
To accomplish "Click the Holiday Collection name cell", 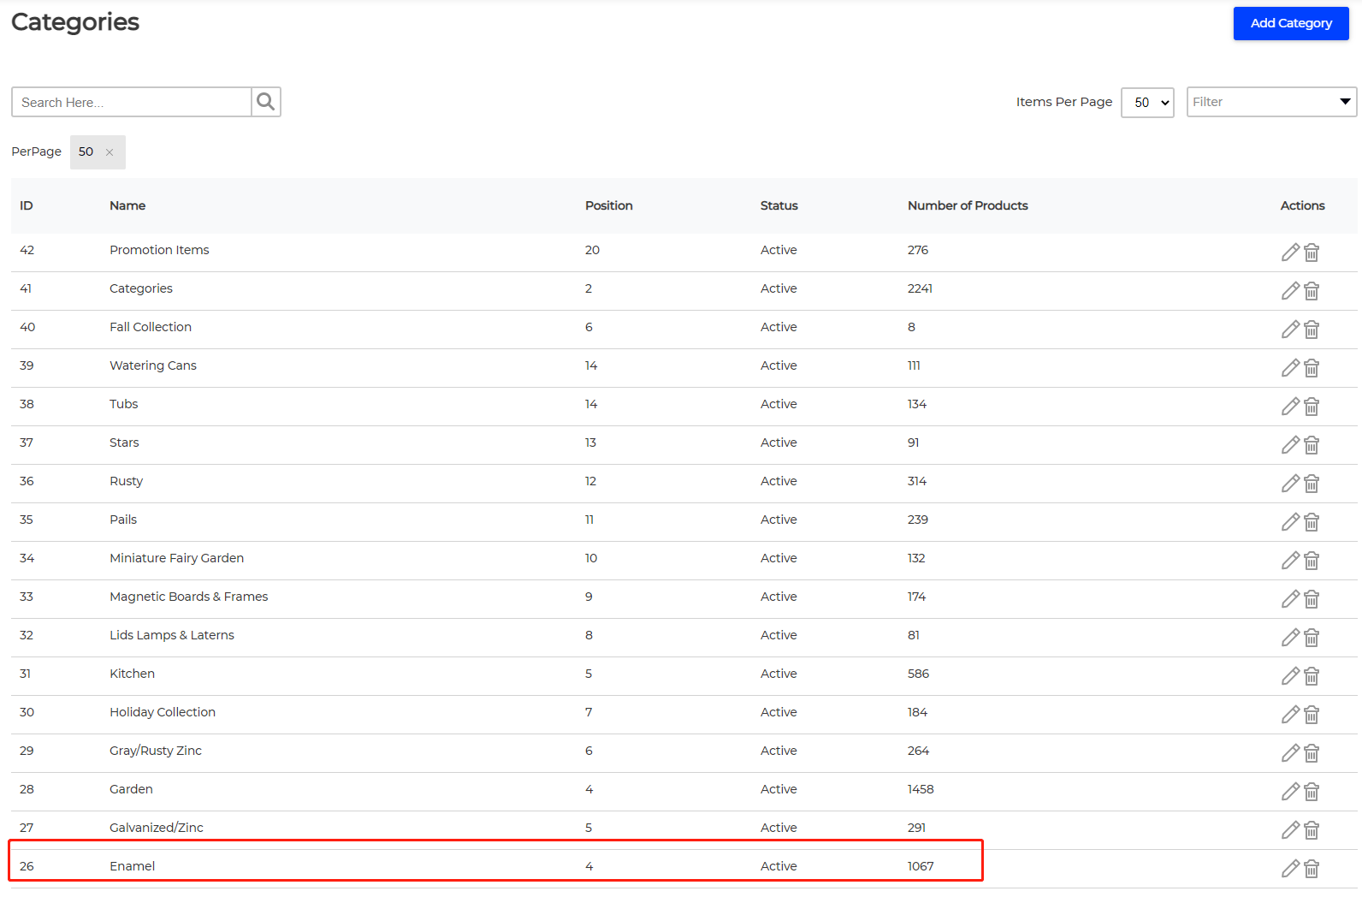I will [x=163, y=712].
